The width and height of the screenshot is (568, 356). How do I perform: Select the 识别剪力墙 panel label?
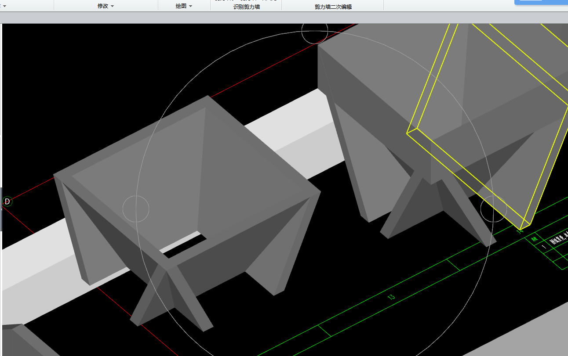pyautogui.click(x=246, y=7)
